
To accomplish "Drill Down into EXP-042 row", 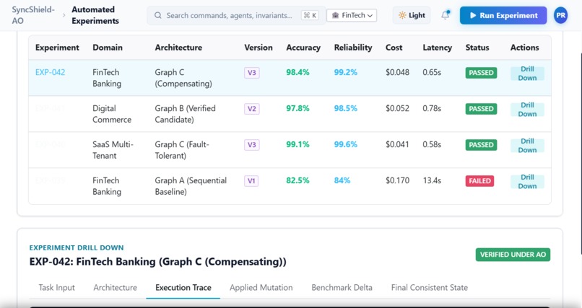I will (527, 74).
